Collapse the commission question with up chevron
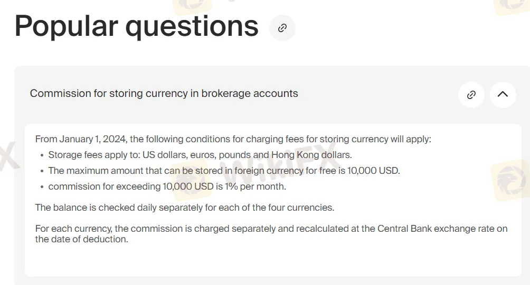 click(503, 95)
